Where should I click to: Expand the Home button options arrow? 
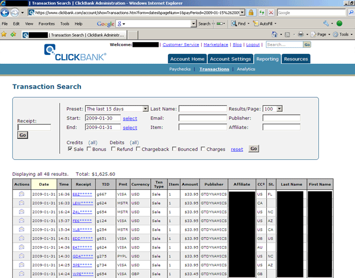pos(281,35)
